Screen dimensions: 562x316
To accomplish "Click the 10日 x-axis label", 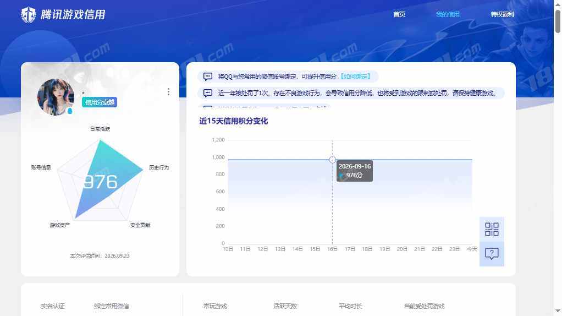I will tap(228, 249).
